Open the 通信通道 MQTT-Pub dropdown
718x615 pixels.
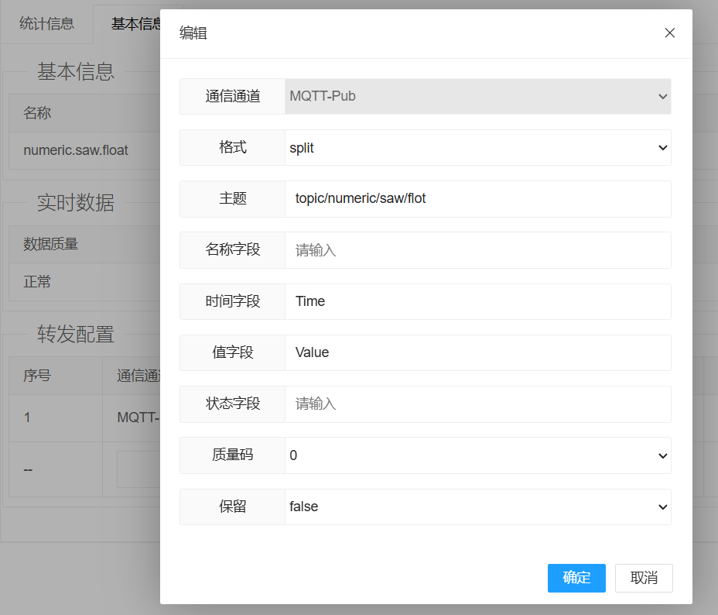[477, 97]
